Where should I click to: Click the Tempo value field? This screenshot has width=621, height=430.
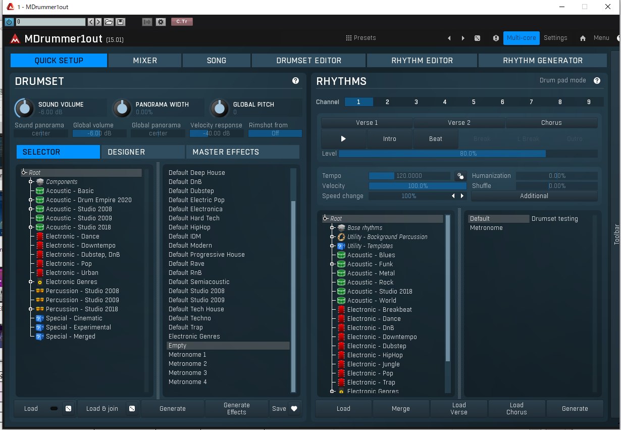(x=409, y=176)
